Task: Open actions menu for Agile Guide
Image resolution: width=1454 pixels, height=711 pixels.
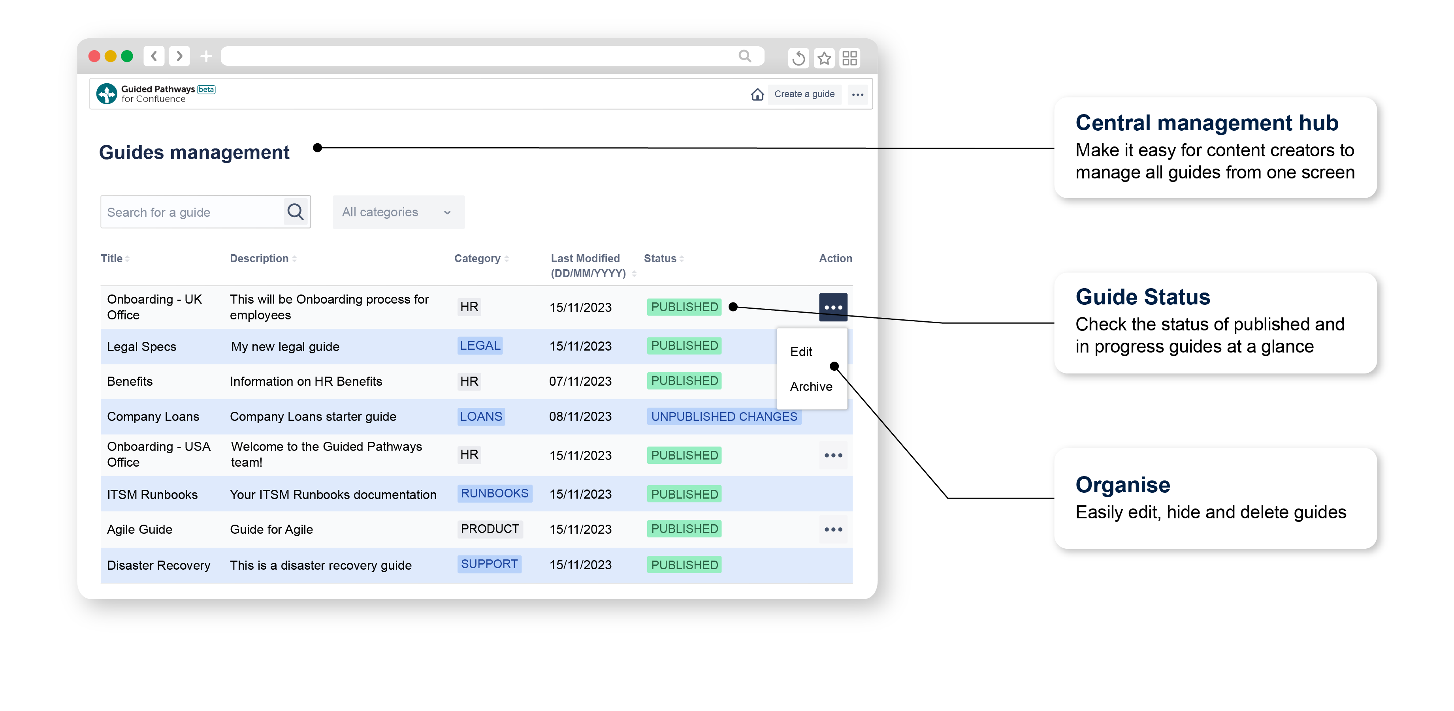Action: (833, 529)
